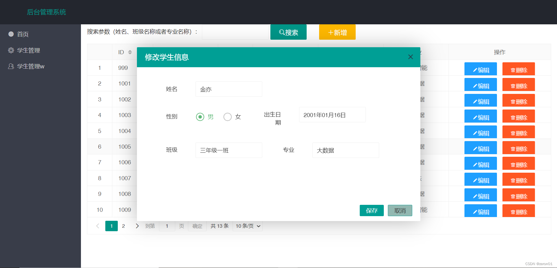
Task: Click the 操作 column header
Action: pos(500,52)
